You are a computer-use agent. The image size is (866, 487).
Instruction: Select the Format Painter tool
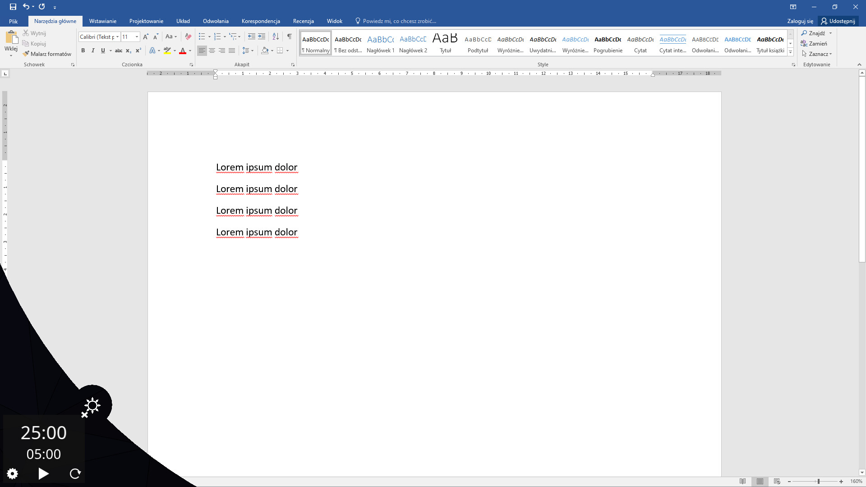47,54
